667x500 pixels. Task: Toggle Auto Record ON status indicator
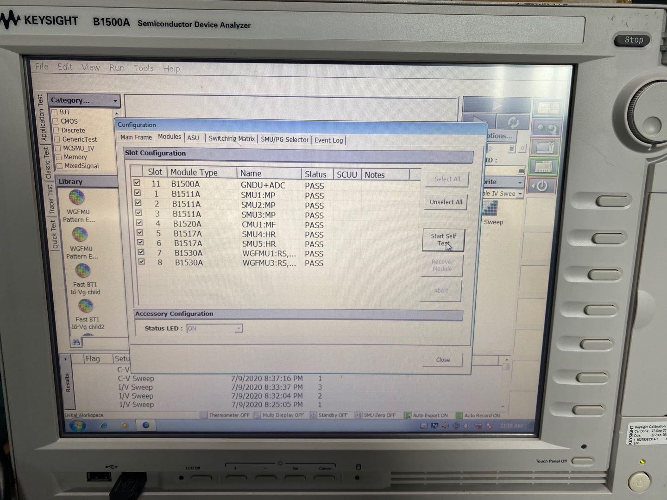click(478, 416)
